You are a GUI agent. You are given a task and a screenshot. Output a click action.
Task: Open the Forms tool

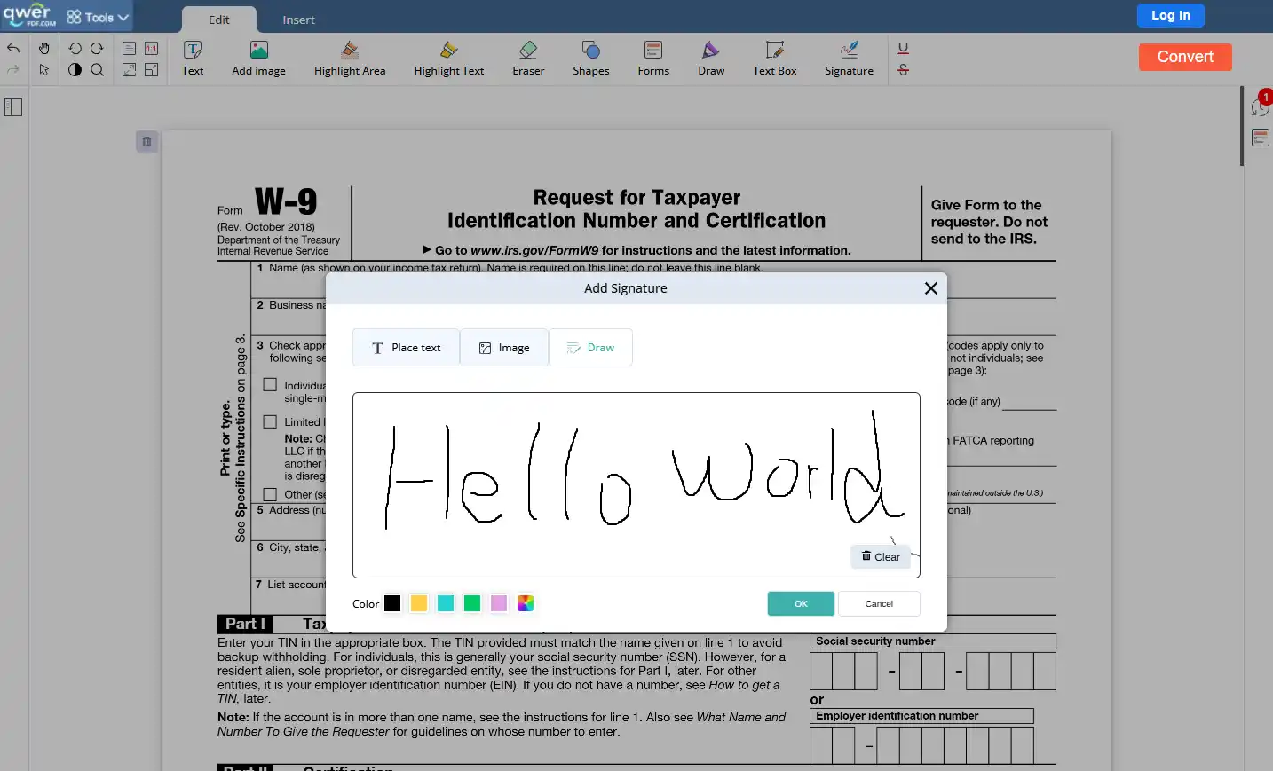pyautogui.click(x=653, y=59)
